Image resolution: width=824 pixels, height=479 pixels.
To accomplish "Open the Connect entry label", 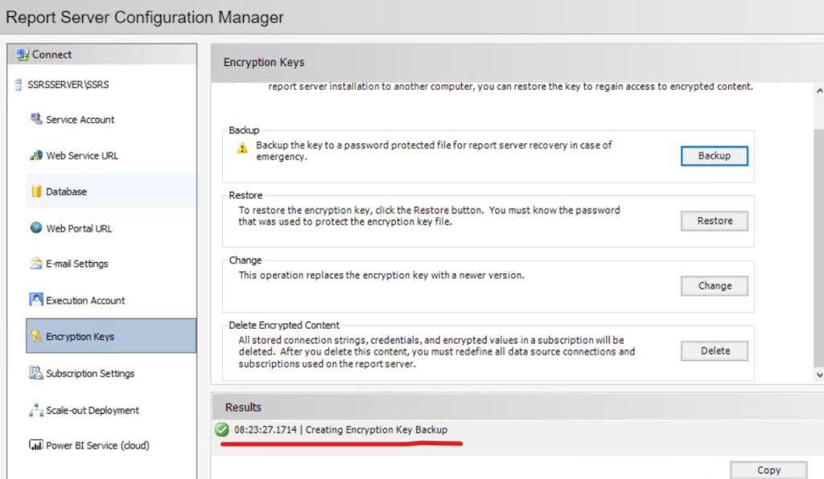I will 51,55.
